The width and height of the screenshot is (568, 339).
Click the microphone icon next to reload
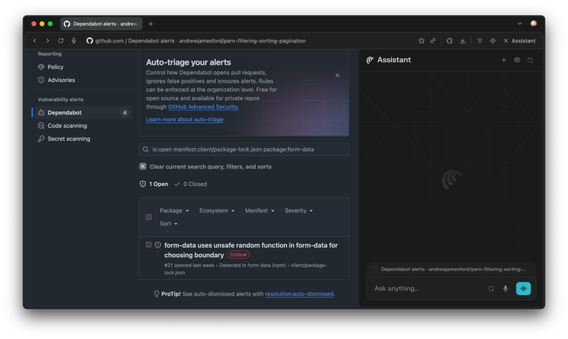pos(74,41)
